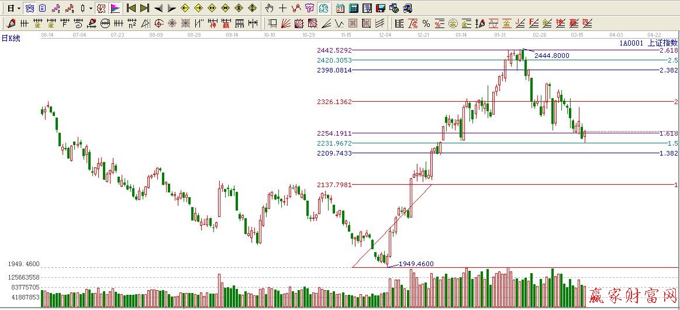Click the 12-04 date on time axis

385,35
